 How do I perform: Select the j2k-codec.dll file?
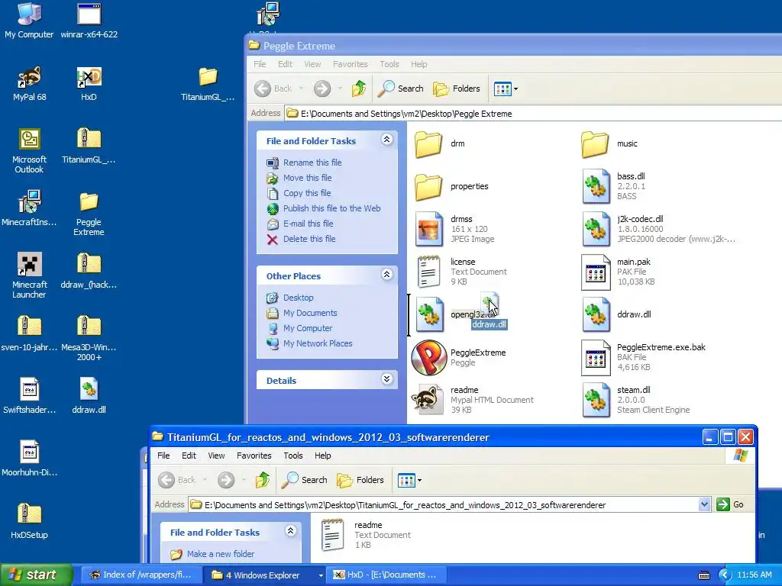pyautogui.click(x=658, y=229)
